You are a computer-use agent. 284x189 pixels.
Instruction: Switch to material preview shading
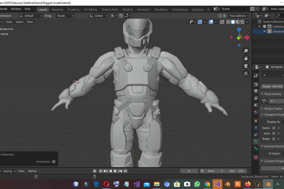[238, 22]
